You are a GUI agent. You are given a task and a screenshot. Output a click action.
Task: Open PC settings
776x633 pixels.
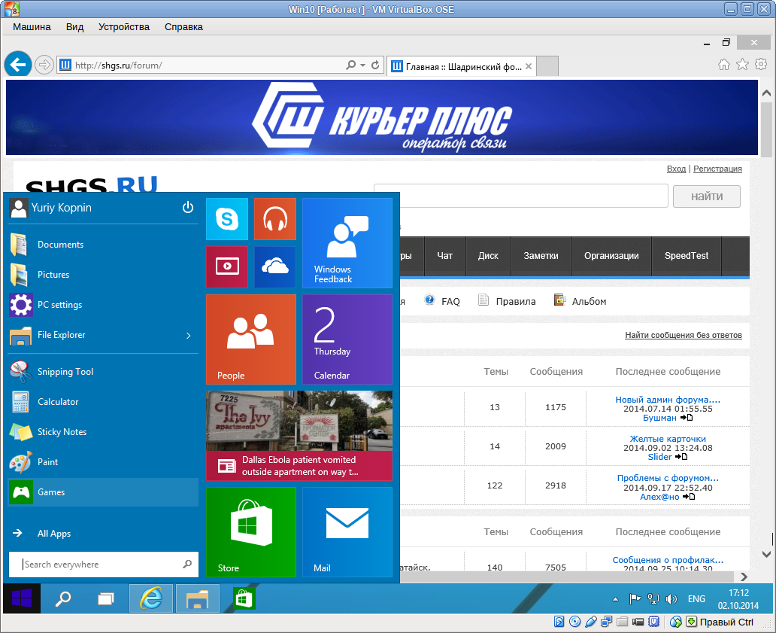click(103, 305)
